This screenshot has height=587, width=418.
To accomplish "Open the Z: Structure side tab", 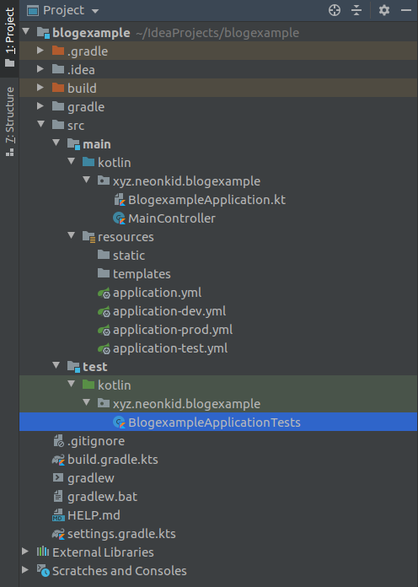I will (10, 121).
